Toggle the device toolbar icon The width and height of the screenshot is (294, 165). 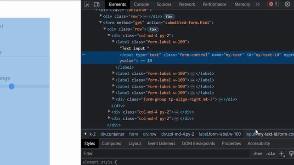(x=97, y=4)
